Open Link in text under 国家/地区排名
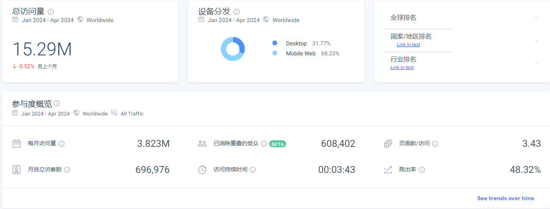550x209 pixels. point(409,45)
